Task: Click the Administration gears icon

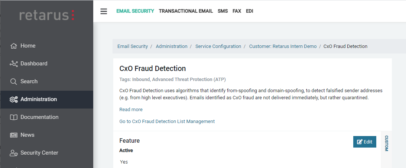Action: 14,100
